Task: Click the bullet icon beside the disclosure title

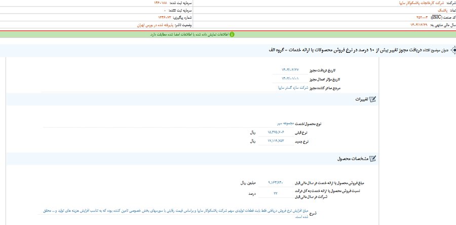Action: pyautogui.click(x=453, y=51)
